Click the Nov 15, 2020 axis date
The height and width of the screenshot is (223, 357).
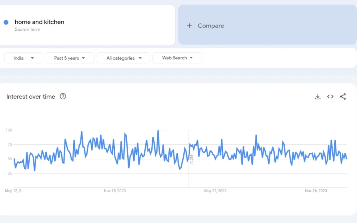[115, 191]
